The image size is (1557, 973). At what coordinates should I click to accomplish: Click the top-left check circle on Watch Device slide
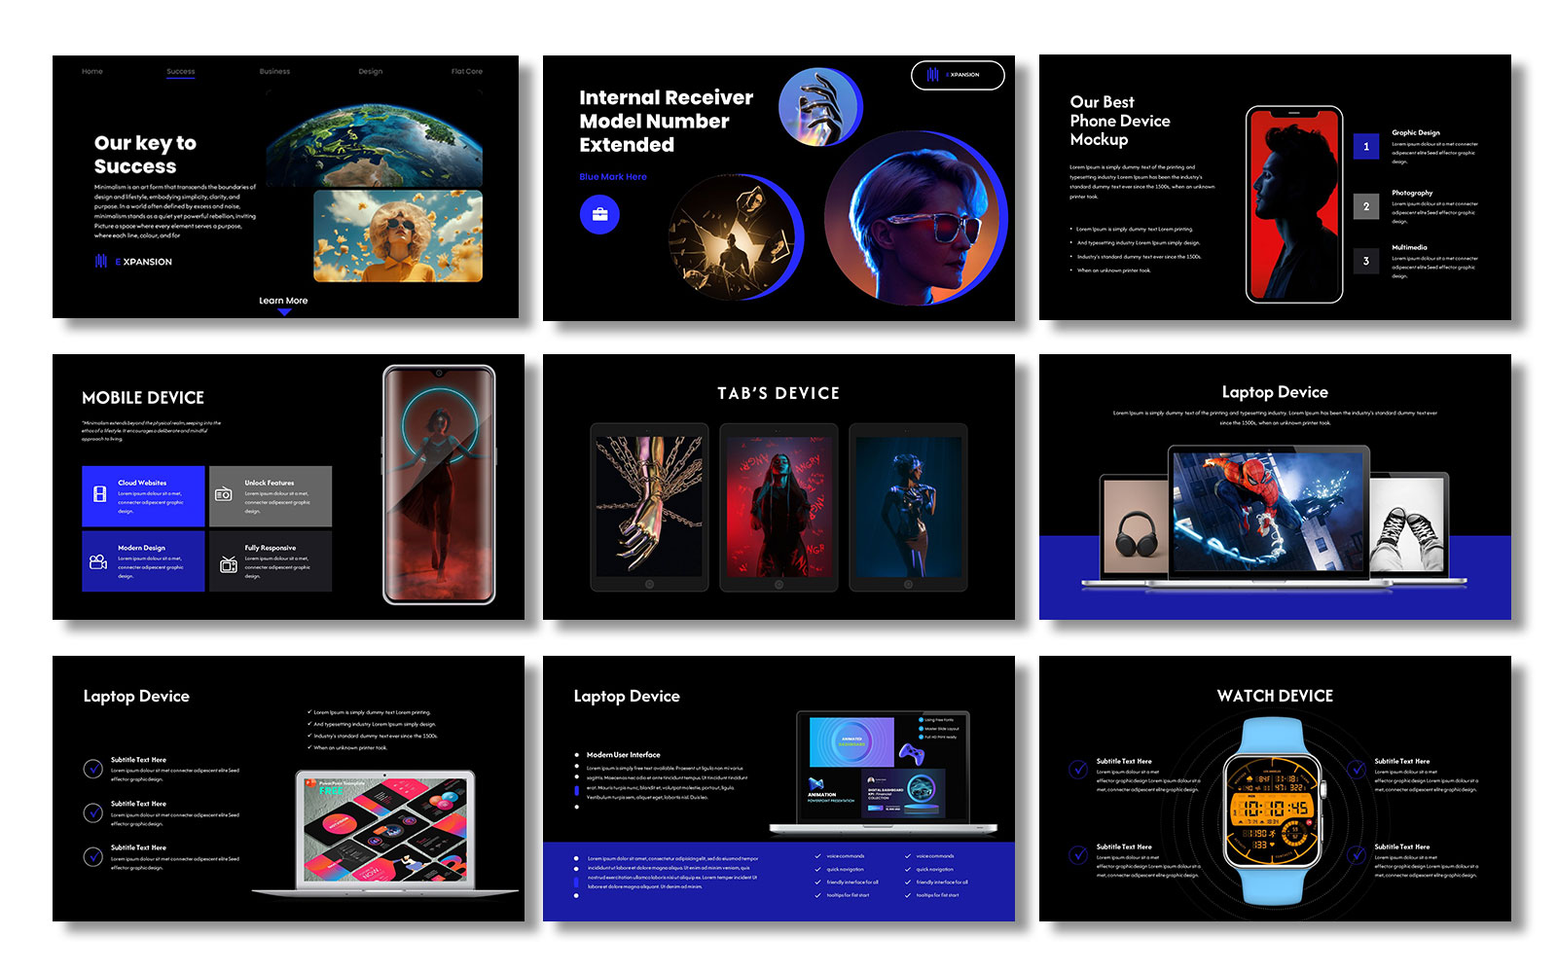pos(1078,770)
